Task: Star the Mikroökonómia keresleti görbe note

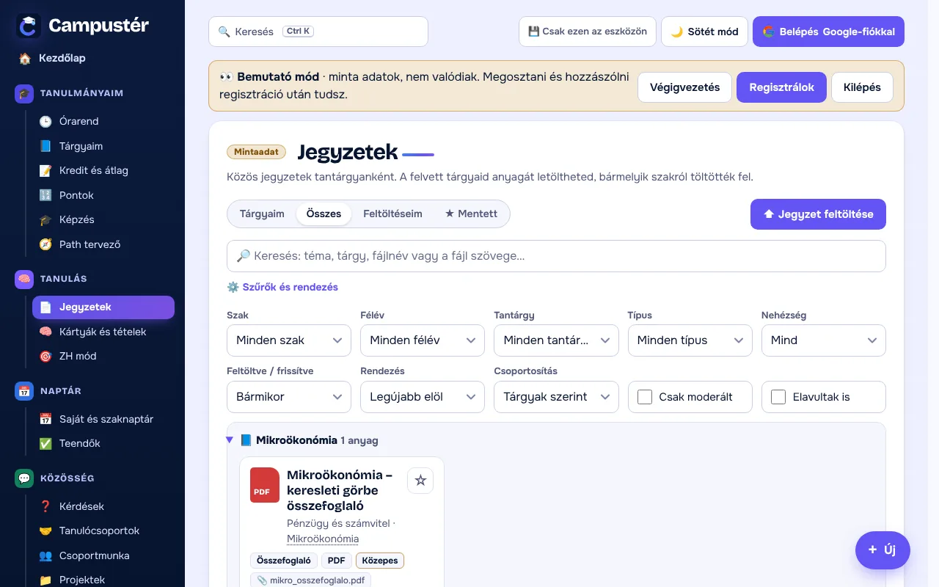Action: (x=420, y=481)
